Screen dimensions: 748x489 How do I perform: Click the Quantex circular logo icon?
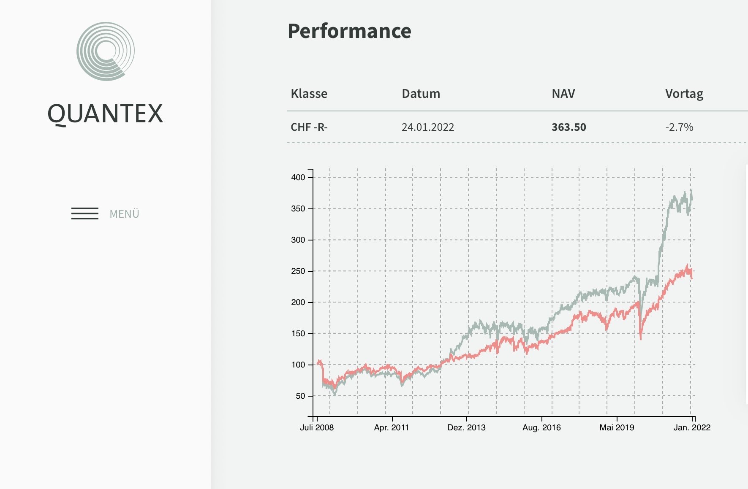coord(106,51)
